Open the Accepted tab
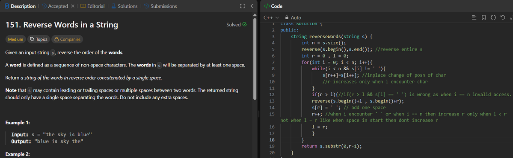The image size is (513, 158). (x=55, y=6)
